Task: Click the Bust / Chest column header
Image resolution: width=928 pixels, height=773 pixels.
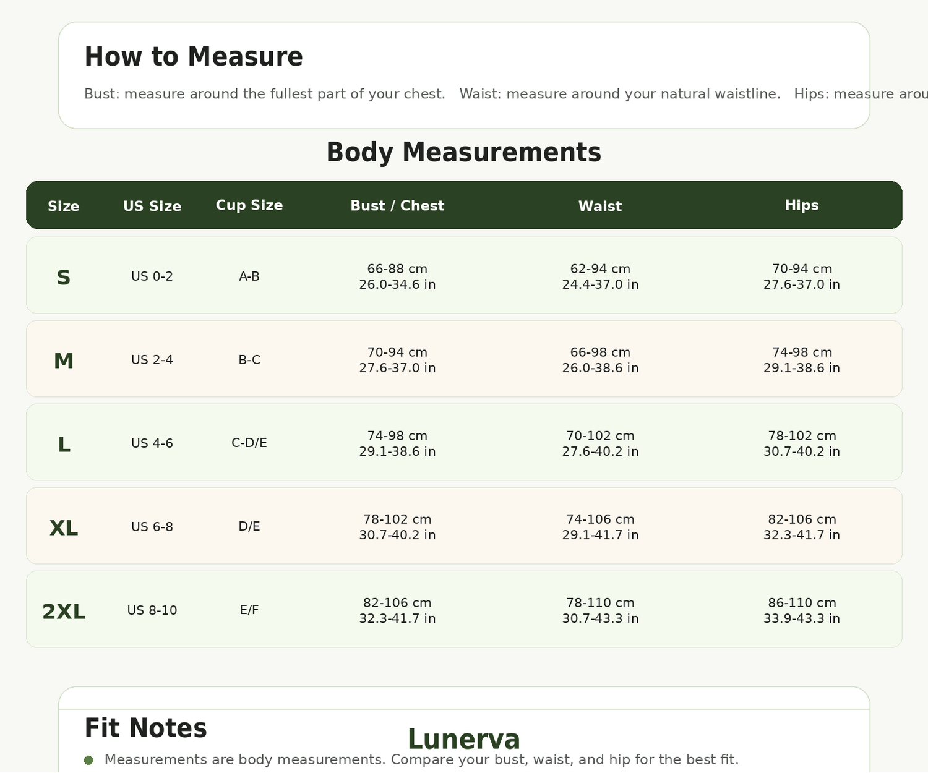Action: (x=397, y=206)
